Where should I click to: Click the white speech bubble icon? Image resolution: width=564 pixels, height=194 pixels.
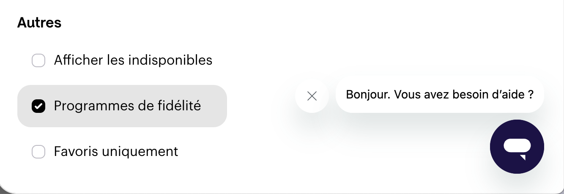(x=517, y=148)
